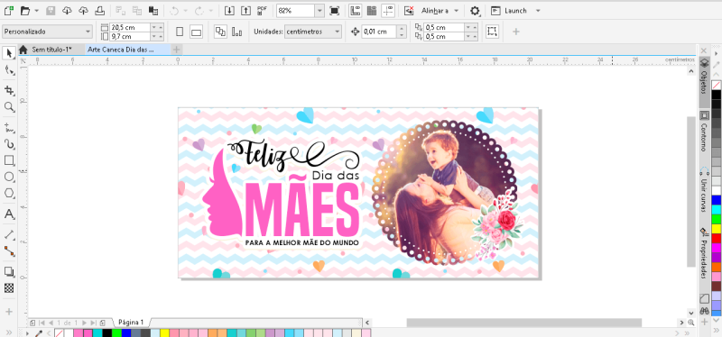
Task: Open the Unir curvas docker tab
Action: (x=704, y=190)
